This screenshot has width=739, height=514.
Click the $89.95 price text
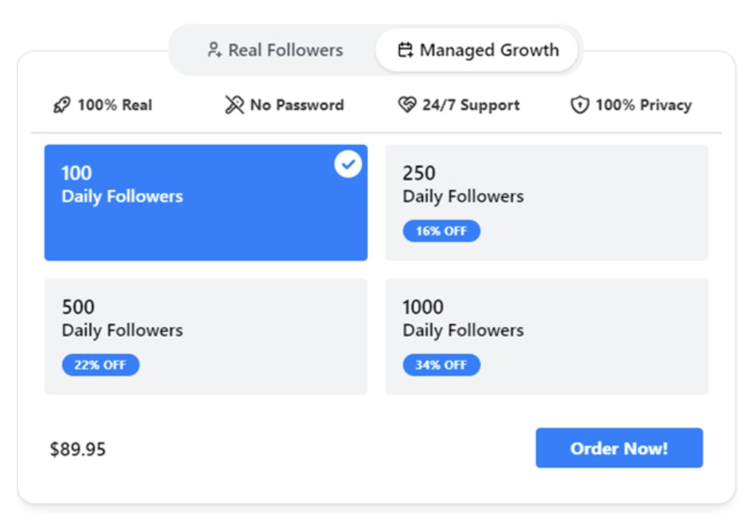pos(78,449)
